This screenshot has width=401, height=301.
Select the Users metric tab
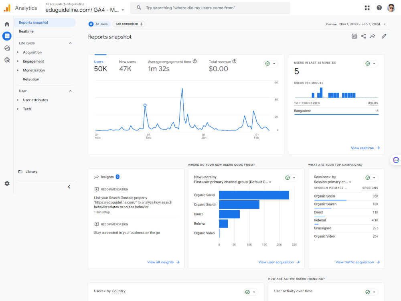(100, 66)
